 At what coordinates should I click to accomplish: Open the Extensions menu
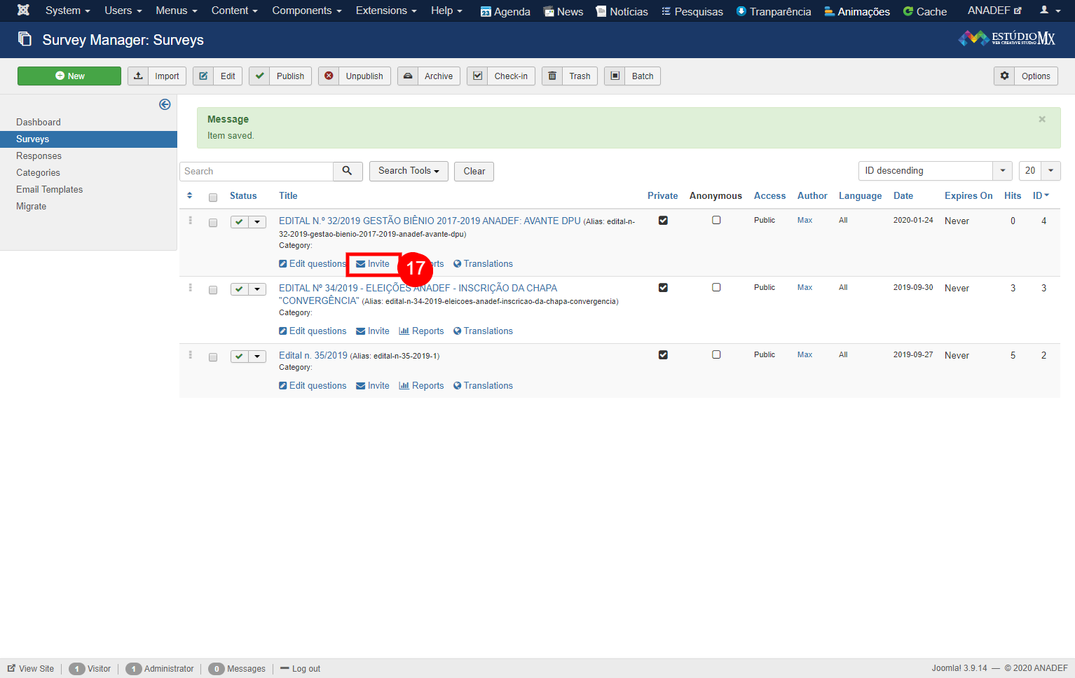(x=385, y=11)
